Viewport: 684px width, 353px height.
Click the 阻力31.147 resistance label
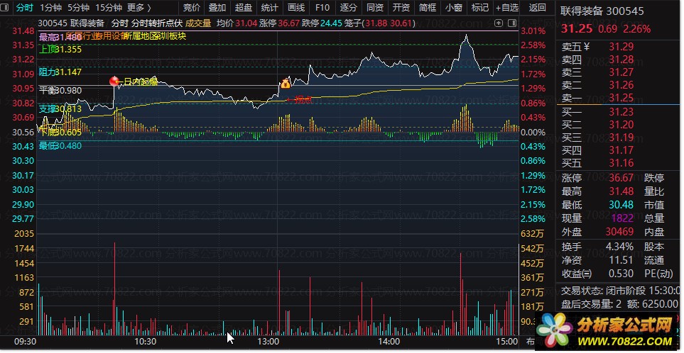(60, 72)
